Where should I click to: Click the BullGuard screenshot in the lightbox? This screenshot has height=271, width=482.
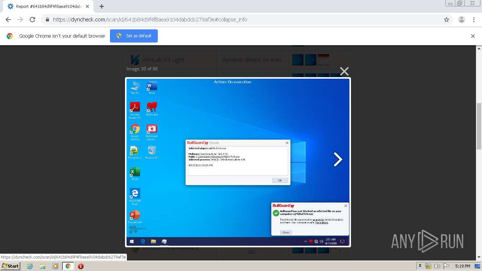238,162
